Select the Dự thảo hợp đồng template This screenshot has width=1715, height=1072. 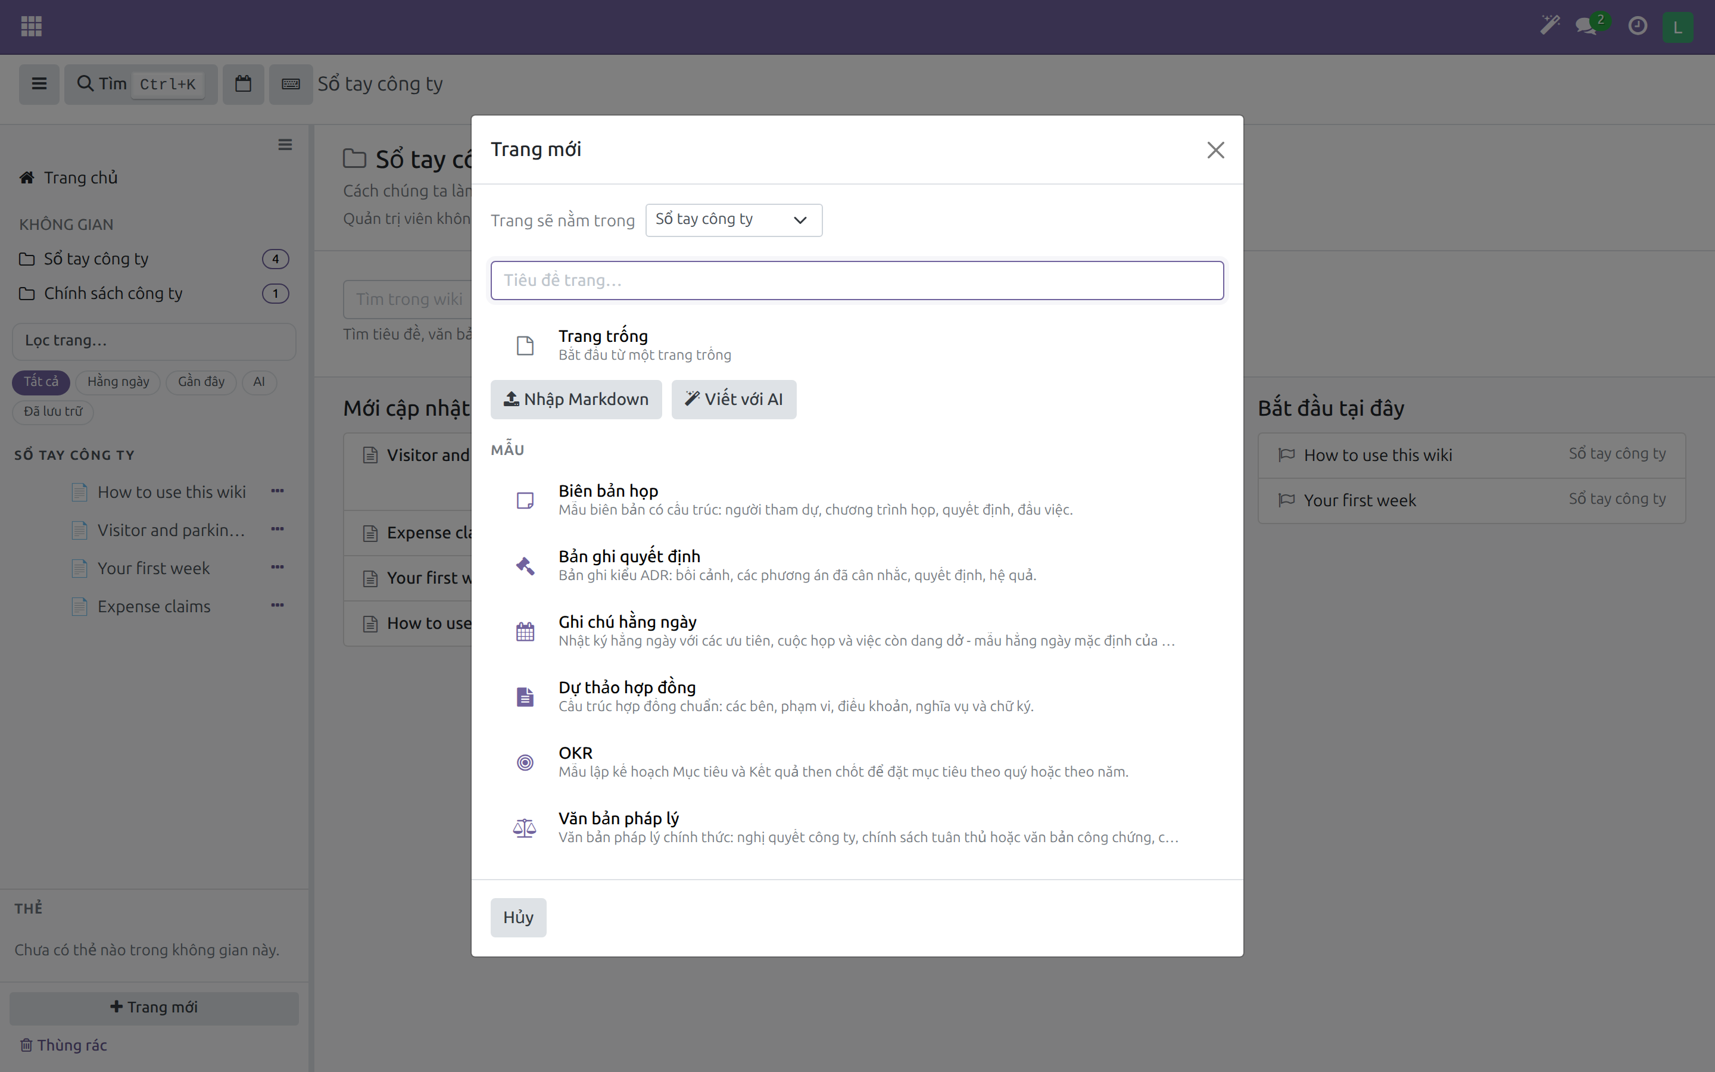pos(857,696)
